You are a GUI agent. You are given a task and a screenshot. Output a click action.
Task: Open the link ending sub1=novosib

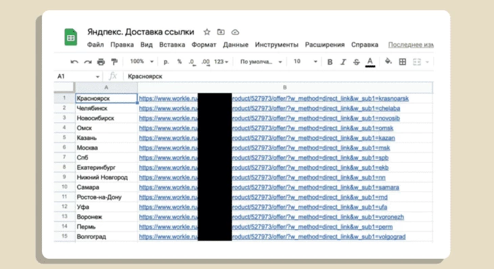click(x=269, y=118)
